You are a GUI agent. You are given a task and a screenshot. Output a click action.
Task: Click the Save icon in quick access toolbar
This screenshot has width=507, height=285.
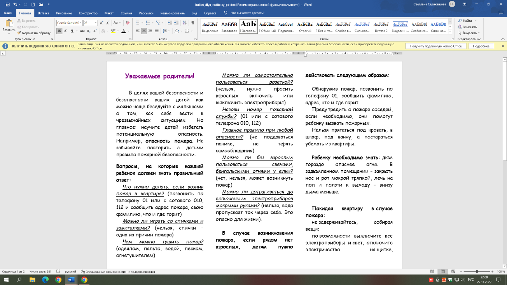[x=7, y=4]
